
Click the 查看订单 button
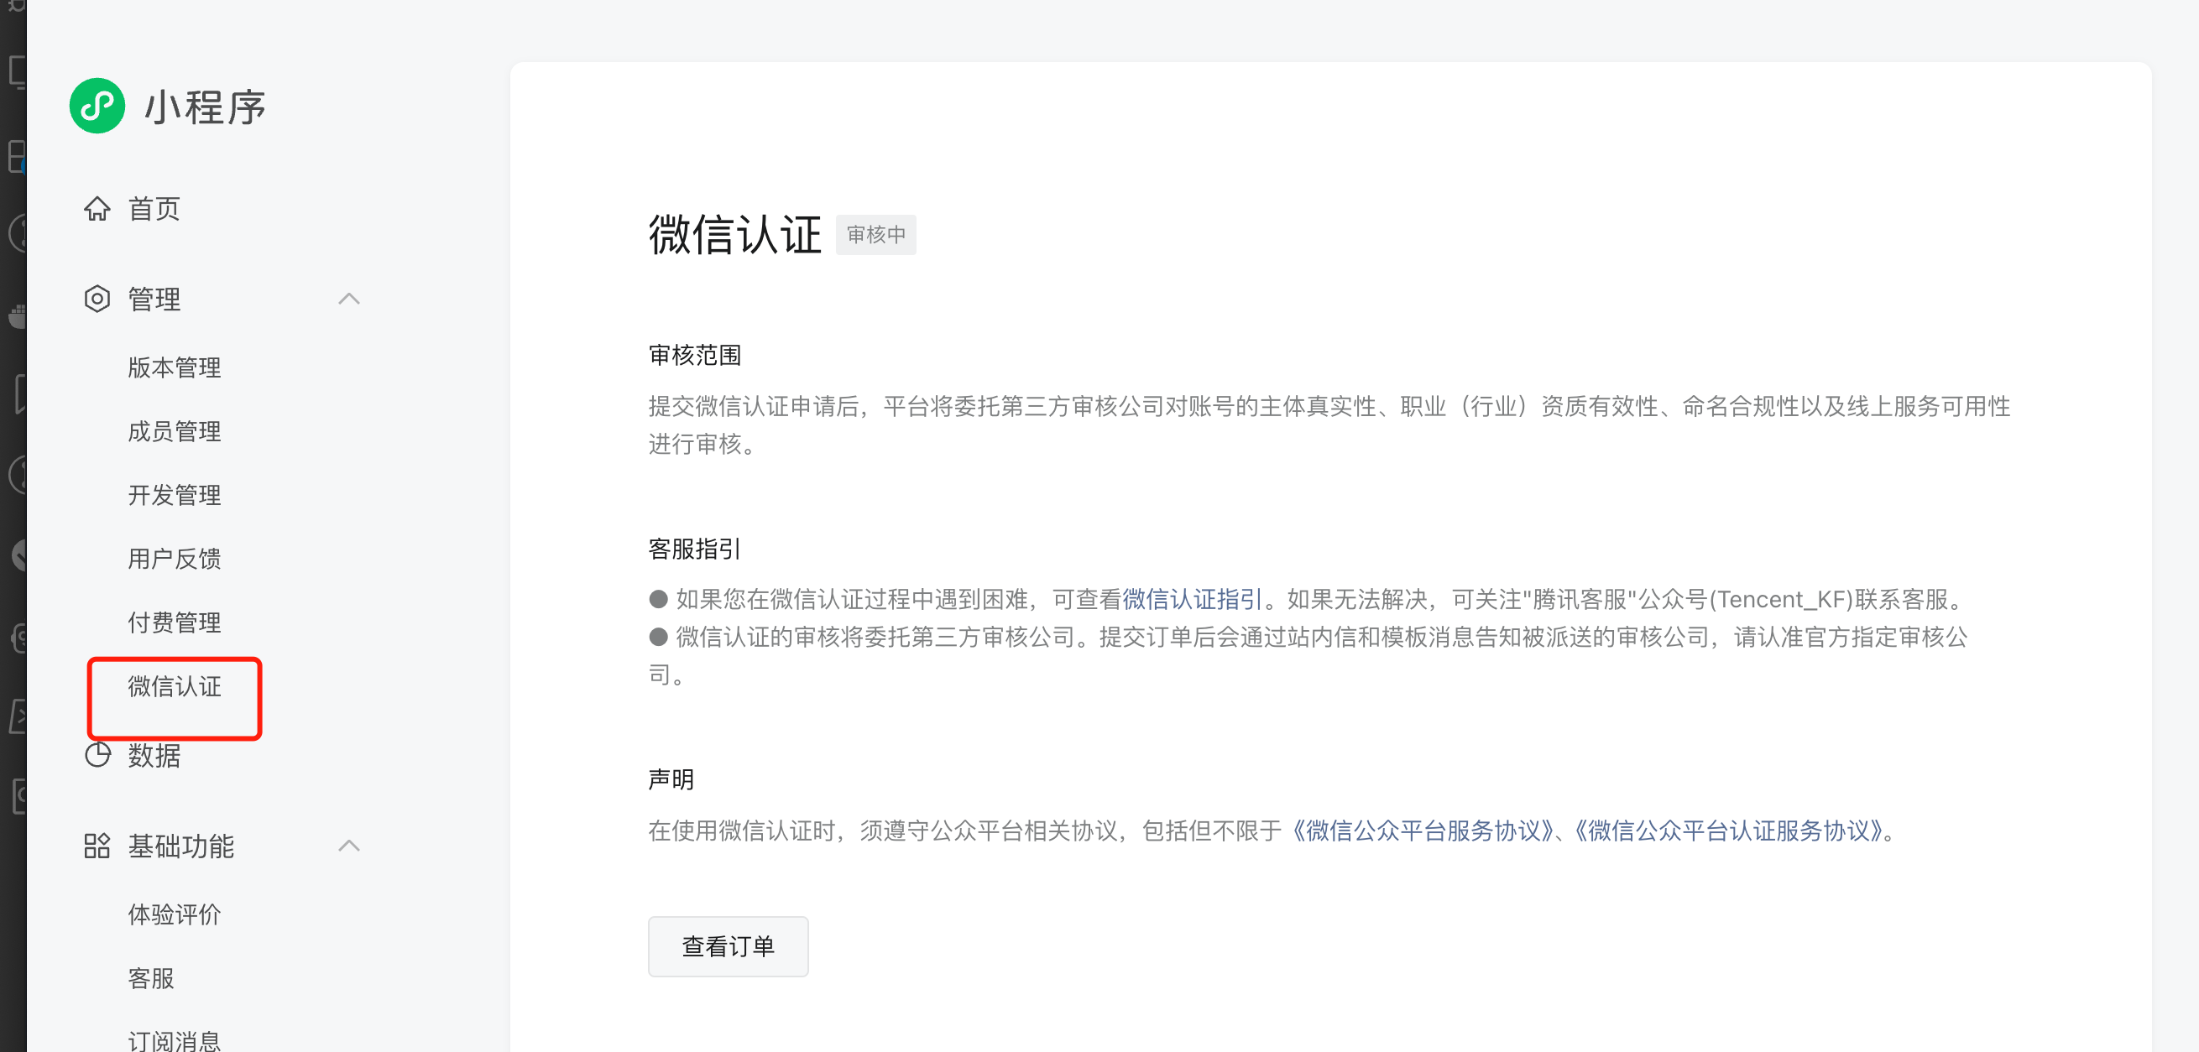click(x=729, y=946)
